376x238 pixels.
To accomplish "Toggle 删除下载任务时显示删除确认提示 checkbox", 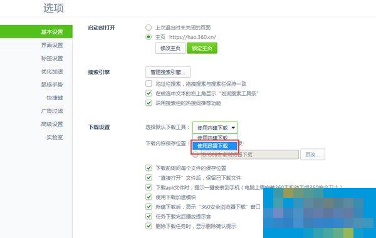I will pyautogui.click(x=149, y=225).
